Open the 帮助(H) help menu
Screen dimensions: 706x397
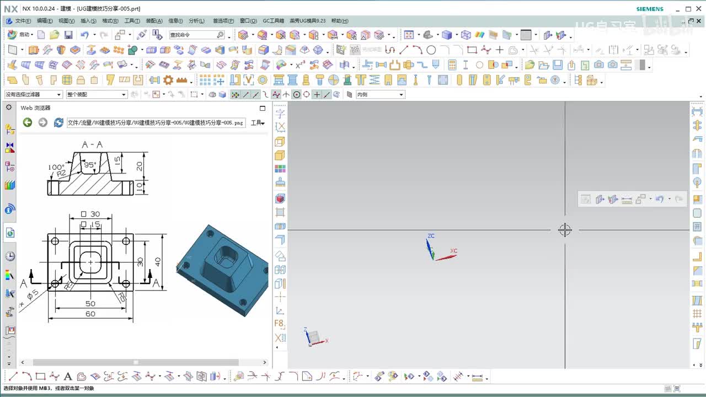340,21
